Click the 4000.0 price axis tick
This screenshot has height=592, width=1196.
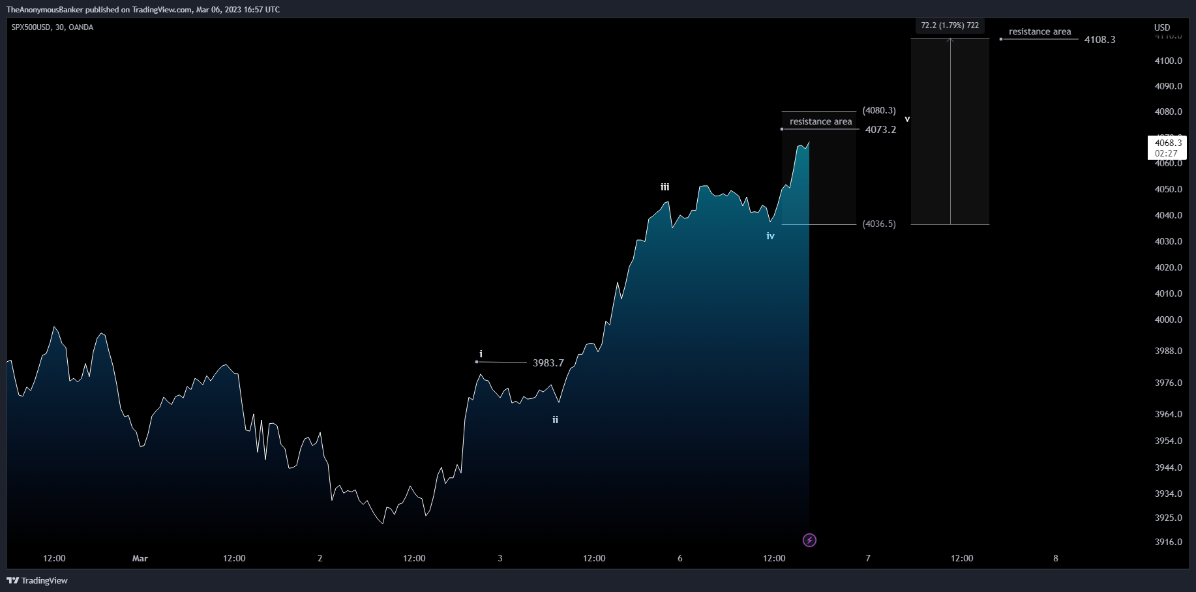(1168, 319)
